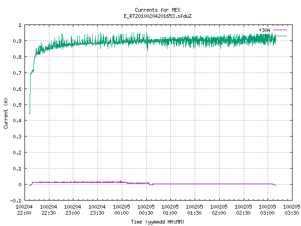Click the y-axis tick label '1'

pos(20,25)
